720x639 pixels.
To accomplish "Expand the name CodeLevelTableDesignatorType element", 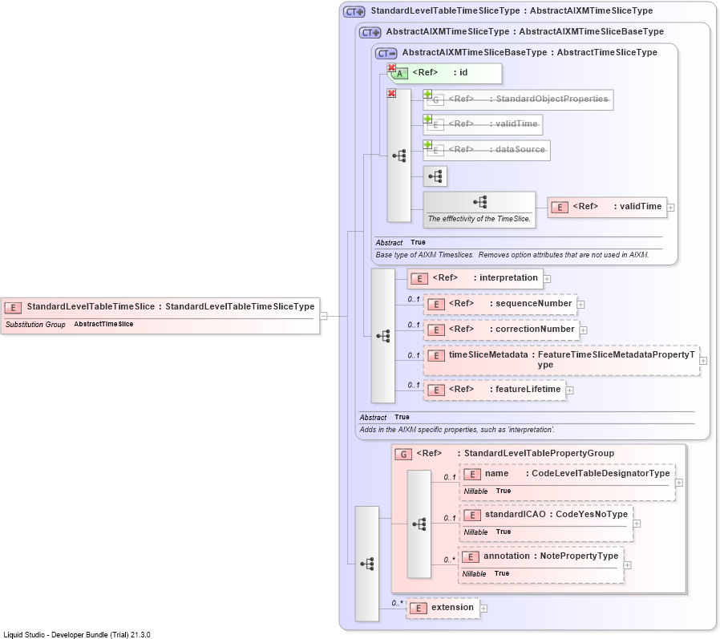I will 679,483.
